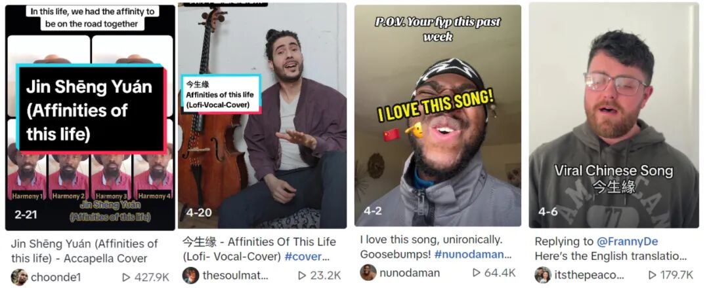Click caption 'Jin Shēng Yuán (Affinities of this life) - Accapella Cover'
Image resolution: width=709 pixels, height=288 pixels.
(x=84, y=251)
